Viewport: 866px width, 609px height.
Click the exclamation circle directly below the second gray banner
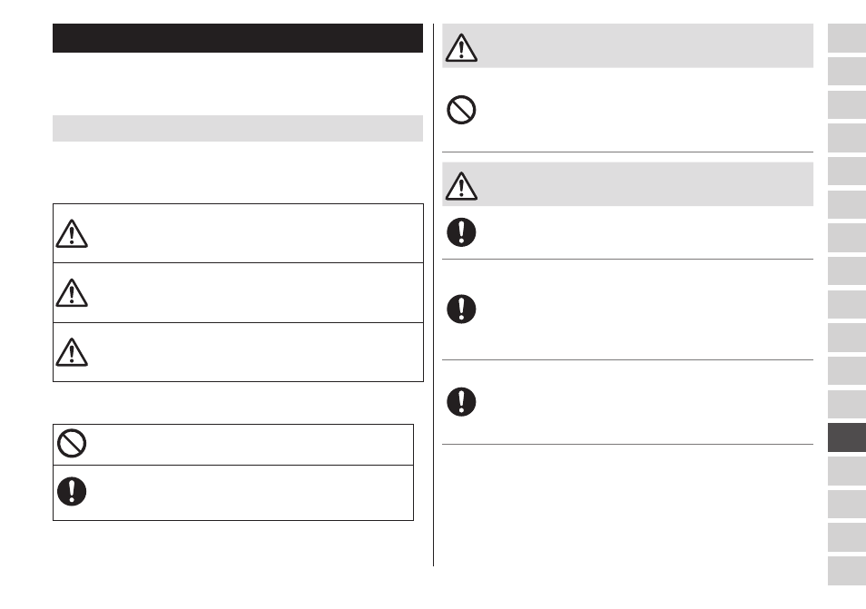point(461,232)
